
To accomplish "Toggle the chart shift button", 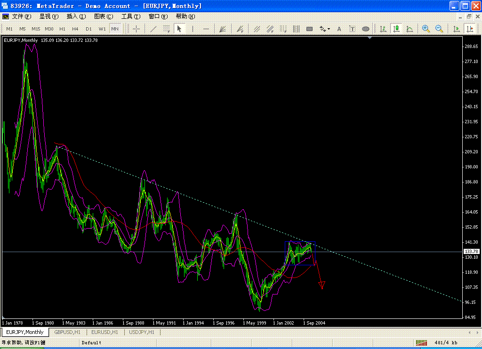I will click(469, 29).
